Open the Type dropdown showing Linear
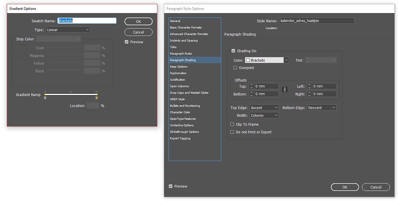 [x=68, y=30]
